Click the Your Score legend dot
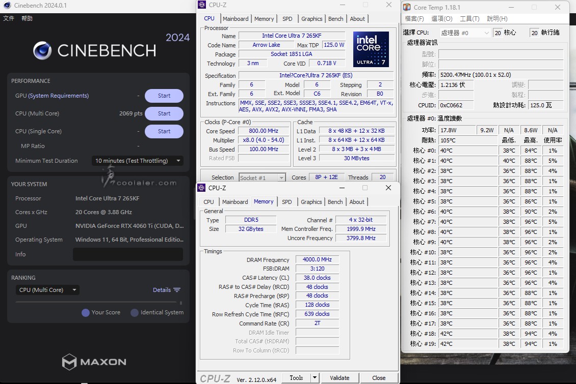576x384 pixels. (86, 313)
